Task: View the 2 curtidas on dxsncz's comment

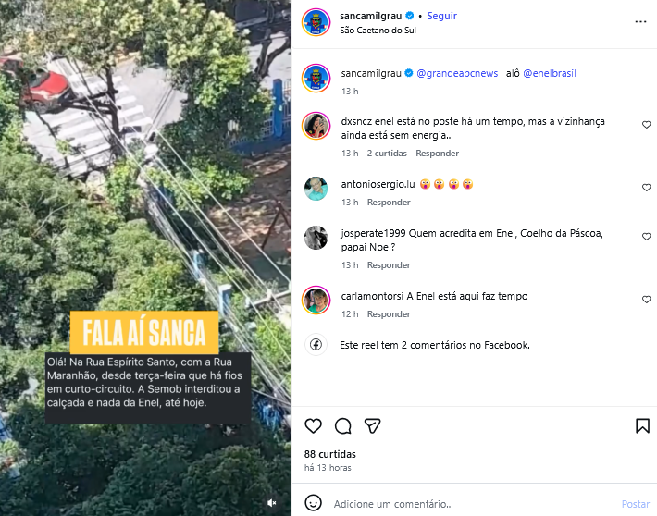Action: 387,154
